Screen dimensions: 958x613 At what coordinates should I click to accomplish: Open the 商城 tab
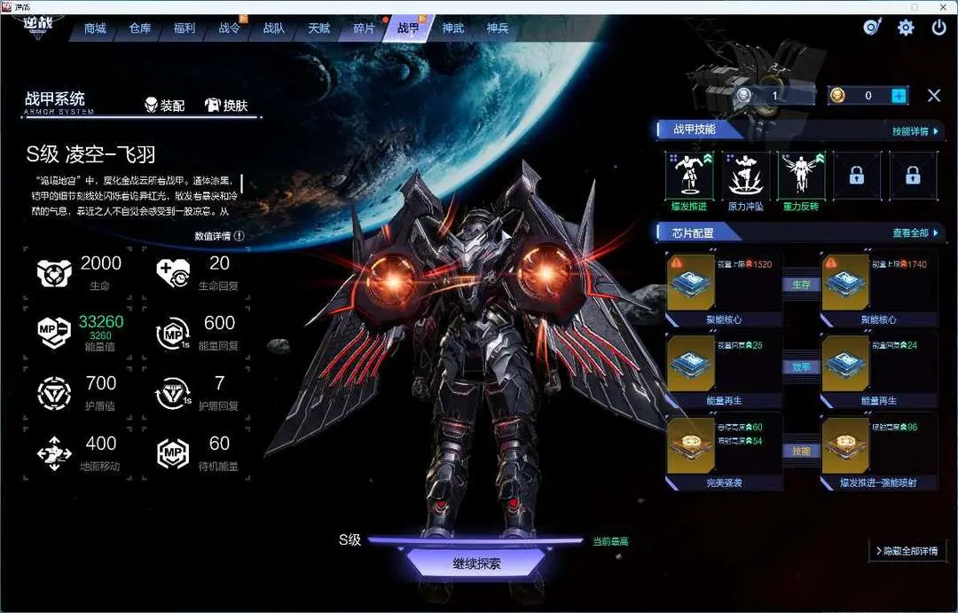(95, 28)
